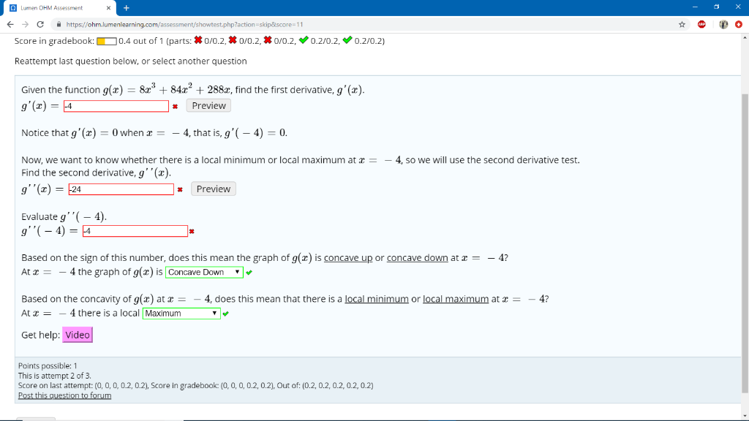Viewport: 749px width, 421px height.
Task: Open the Maximum dropdown
Action: click(181, 313)
